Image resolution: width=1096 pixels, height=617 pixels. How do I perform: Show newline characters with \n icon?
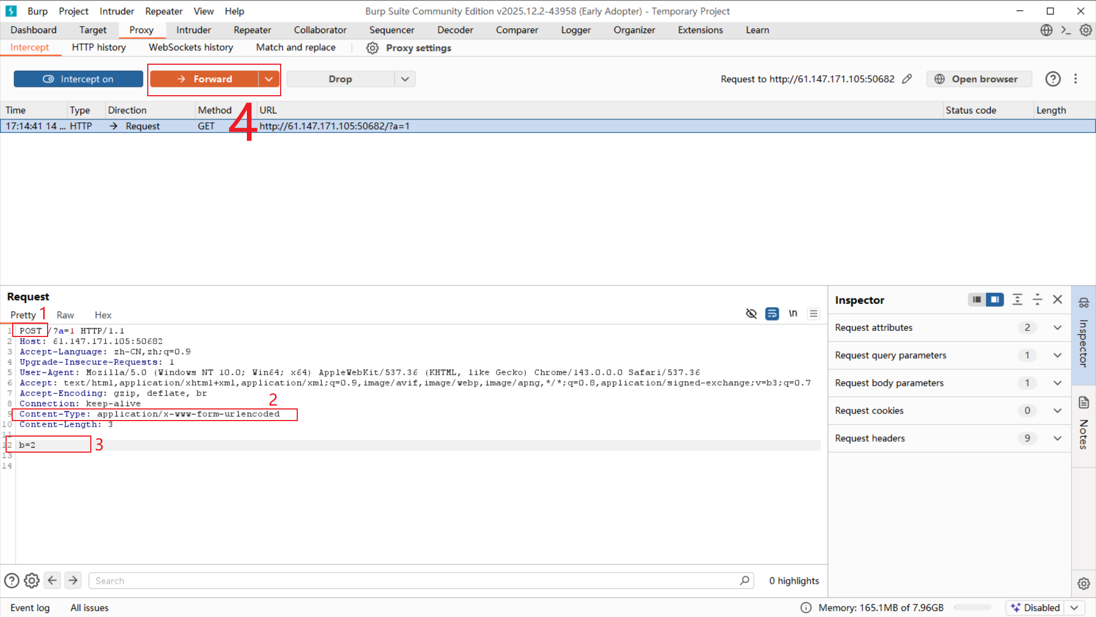(793, 314)
